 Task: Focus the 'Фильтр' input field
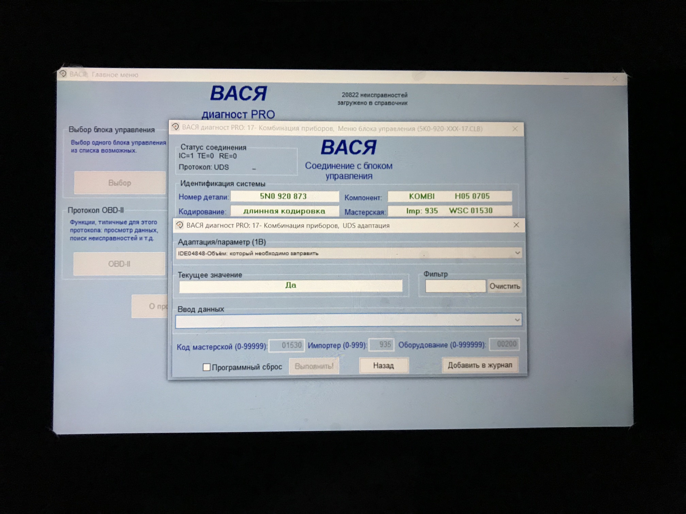[456, 286]
